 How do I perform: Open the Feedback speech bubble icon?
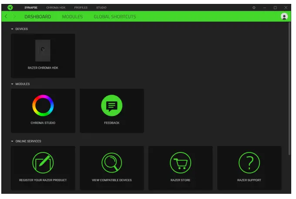112,105
